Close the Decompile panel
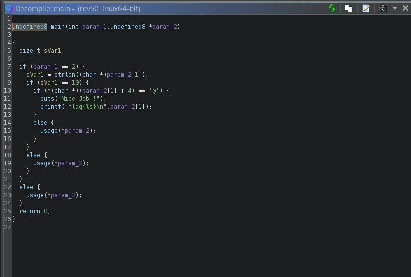 (405, 8)
